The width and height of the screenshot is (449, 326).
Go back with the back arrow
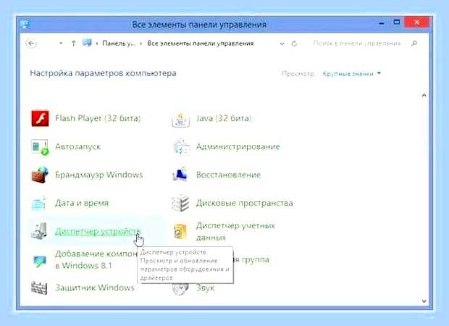coord(31,43)
